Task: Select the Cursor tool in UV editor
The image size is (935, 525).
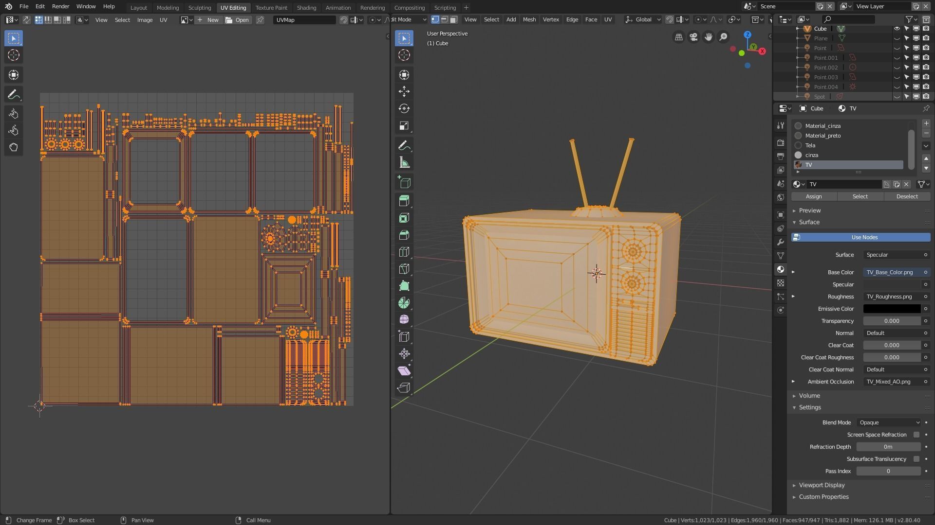Action: click(14, 55)
